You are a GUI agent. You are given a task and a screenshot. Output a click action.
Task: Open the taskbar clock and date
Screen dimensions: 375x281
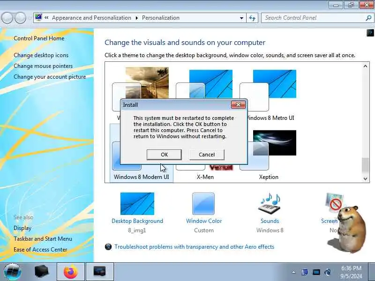[x=351, y=272]
